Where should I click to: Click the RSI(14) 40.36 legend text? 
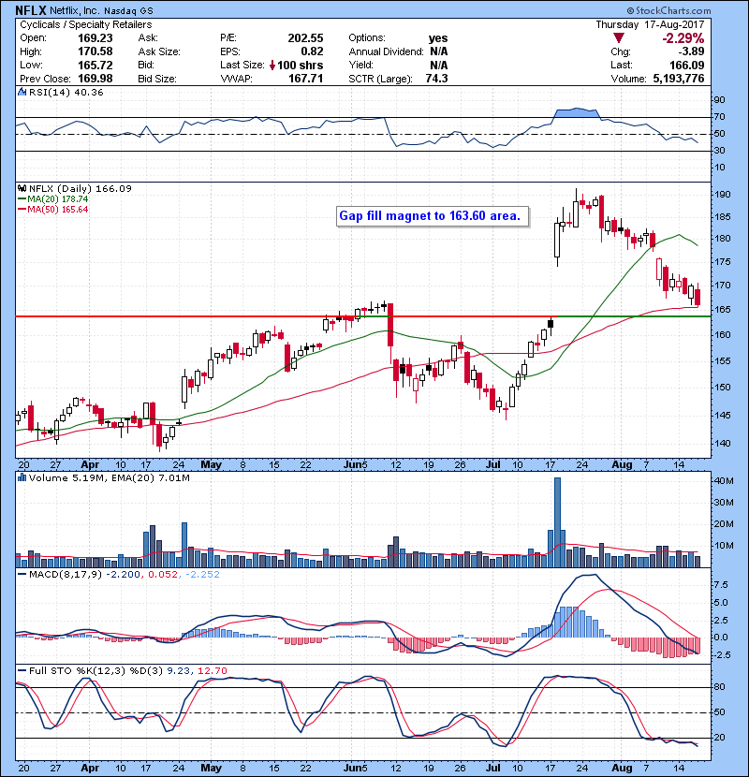pyautogui.click(x=66, y=92)
